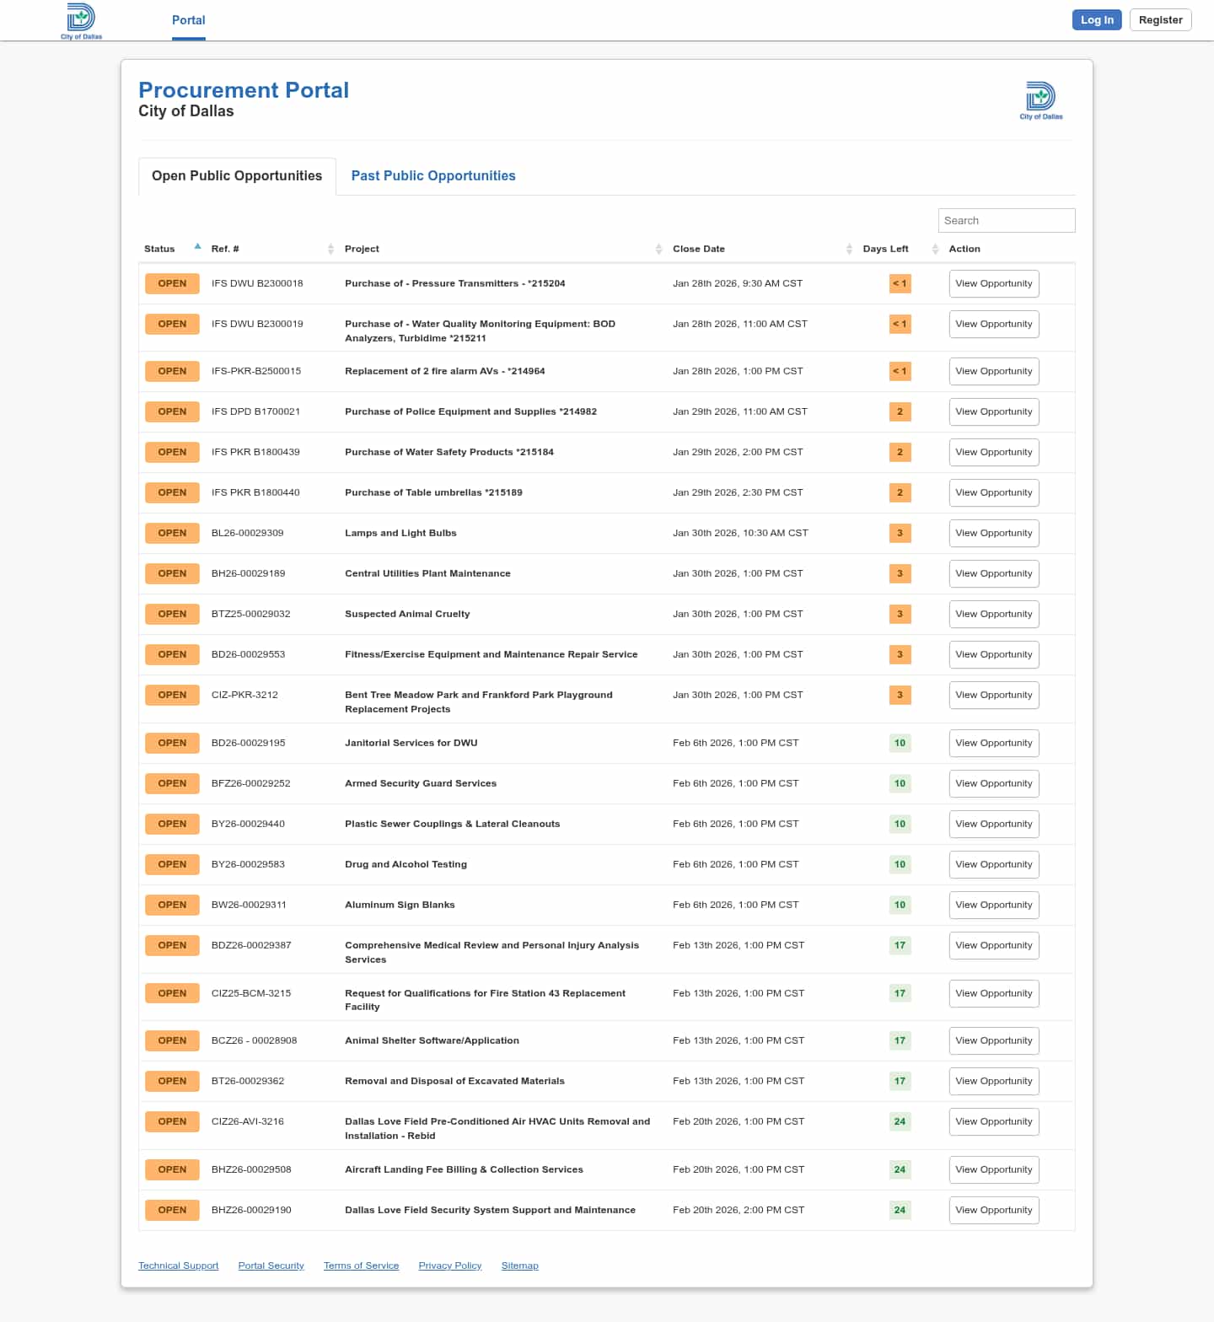The height and width of the screenshot is (1322, 1214).
Task: Click the days-left badge for Armed Security Guard Services
Action: click(x=900, y=783)
